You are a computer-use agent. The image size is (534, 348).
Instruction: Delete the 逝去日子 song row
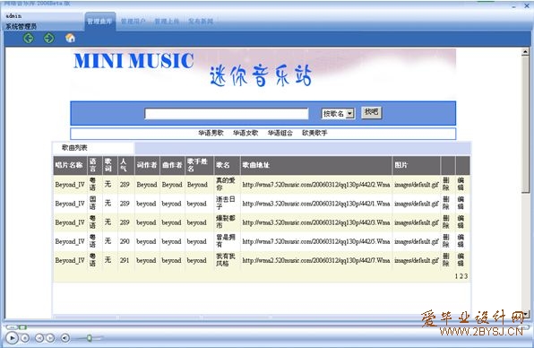coord(446,203)
